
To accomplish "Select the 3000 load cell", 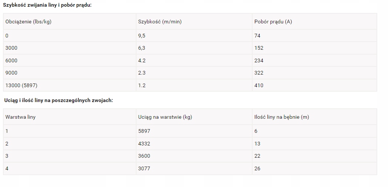I will [x=11, y=48].
